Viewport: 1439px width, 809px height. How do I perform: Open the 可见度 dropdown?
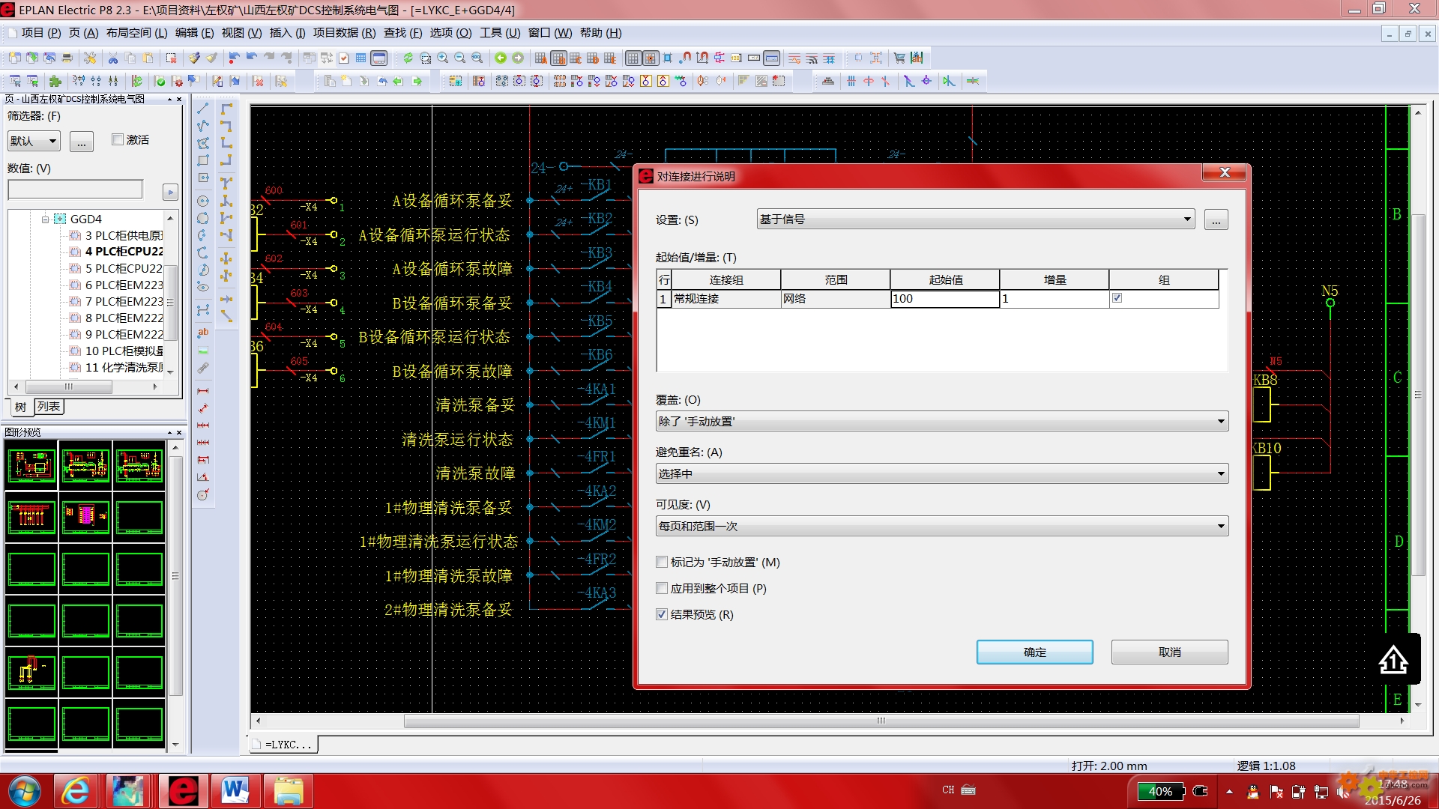(x=942, y=527)
